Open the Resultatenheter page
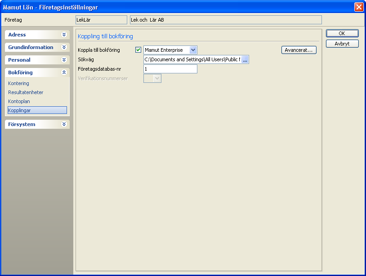This screenshot has height=276, width=366. [x=26, y=92]
